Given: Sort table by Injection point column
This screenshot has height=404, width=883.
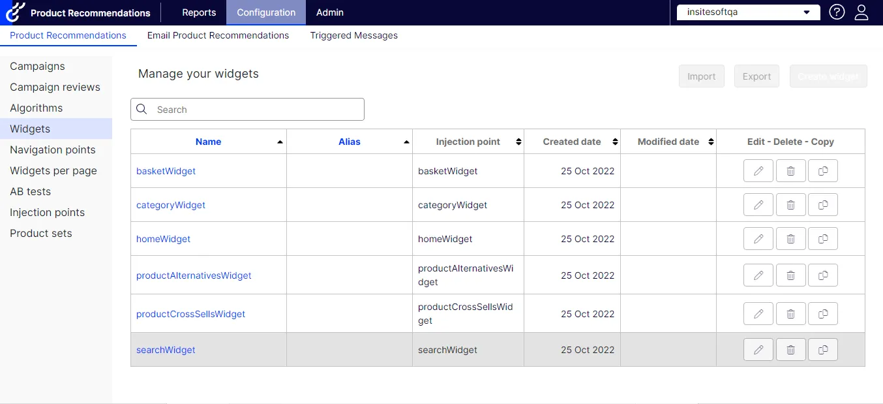Looking at the screenshot, I should [x=468, y=142].
